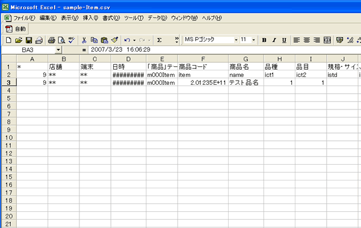Align text right using the toolbar icon
Screen dimensions: 361x228
point(317,40)
